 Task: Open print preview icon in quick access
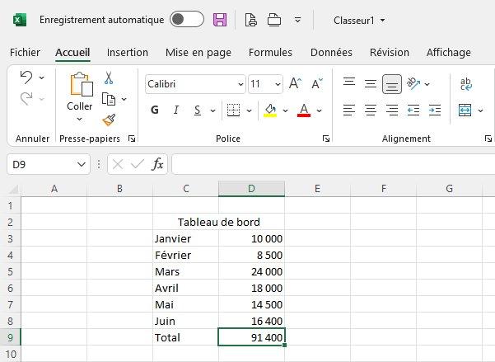pos(251,20)
